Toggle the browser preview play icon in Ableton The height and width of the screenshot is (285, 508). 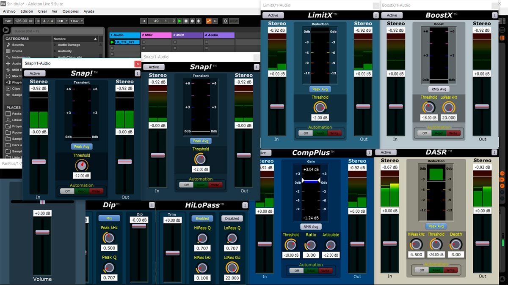click(x=6, y=30)
